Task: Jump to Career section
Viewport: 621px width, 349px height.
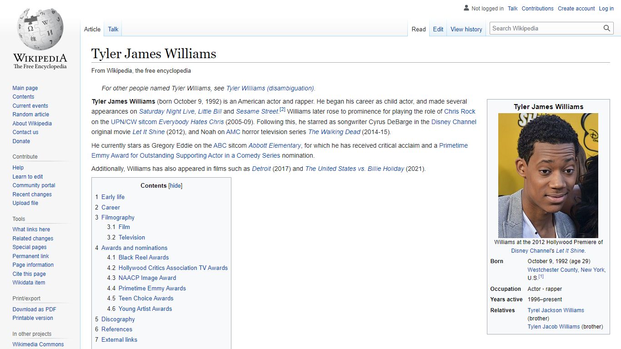Action: tap(110, 207)
